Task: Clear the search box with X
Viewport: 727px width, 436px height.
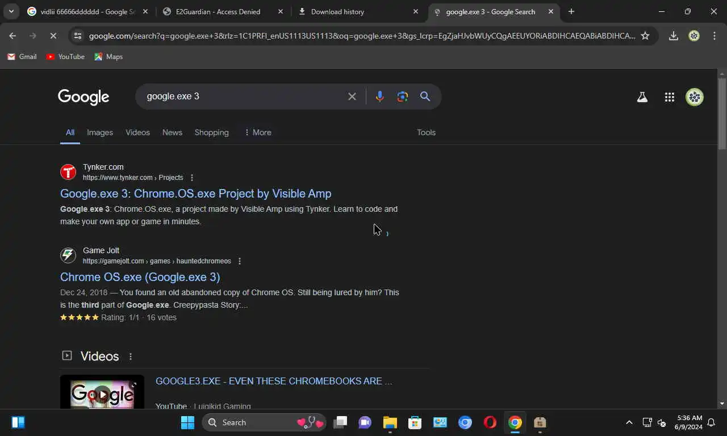Action: click(352, 97)
